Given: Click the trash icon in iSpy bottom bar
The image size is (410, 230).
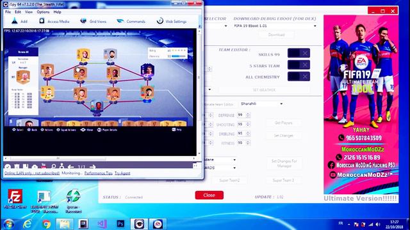Looking at the screenshot, I should click(x=17, y=167).
